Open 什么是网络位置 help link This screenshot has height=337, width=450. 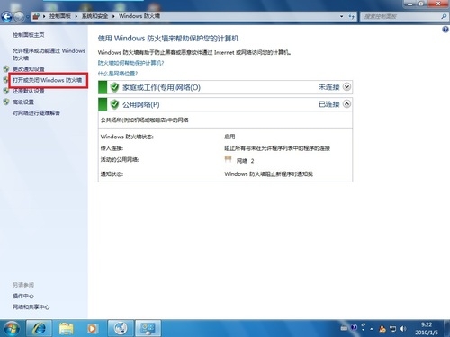coord(118,74)
